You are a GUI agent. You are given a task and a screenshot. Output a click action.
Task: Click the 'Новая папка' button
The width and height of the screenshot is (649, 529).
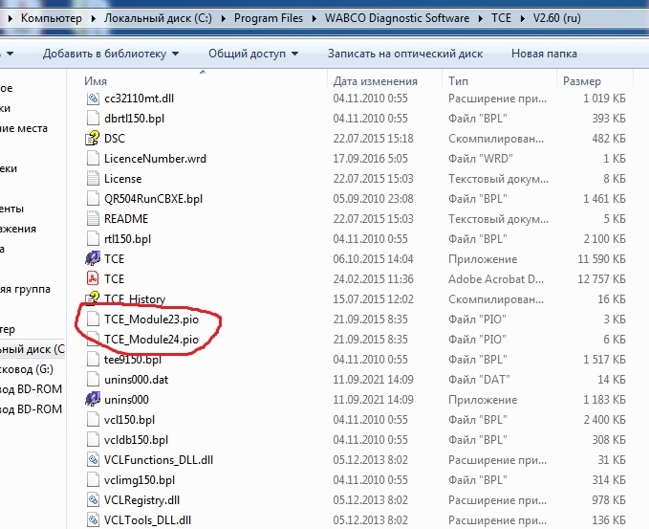(544, 54)
